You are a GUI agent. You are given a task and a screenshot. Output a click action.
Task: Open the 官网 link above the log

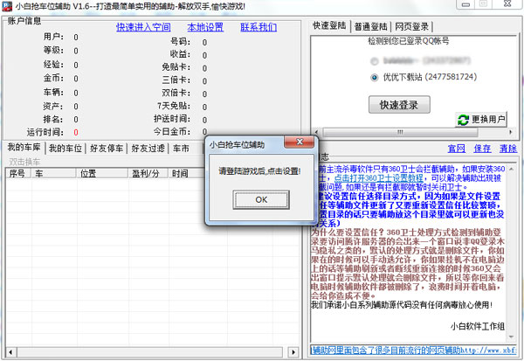456,149
